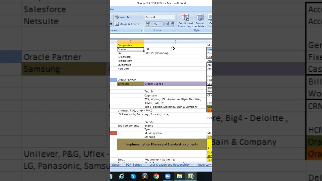Image resolution: width=322 pixels, height=181 pixels.
Task: Apply Accounting Number Format currency icon
Action: pos(147,24)
